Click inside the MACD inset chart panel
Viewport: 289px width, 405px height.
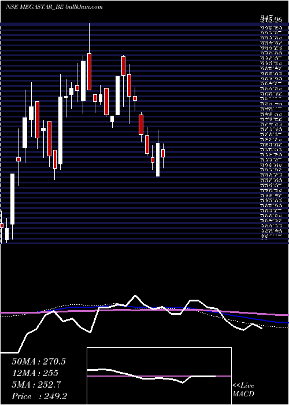click(x=159, y=376)
